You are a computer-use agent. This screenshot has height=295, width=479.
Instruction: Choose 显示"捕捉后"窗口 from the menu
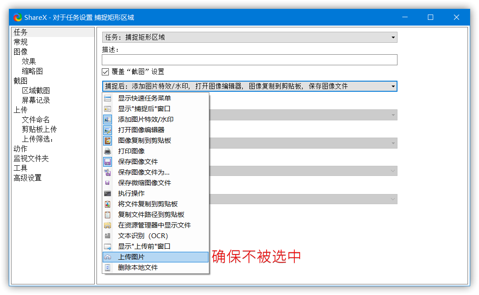(141, 108)
